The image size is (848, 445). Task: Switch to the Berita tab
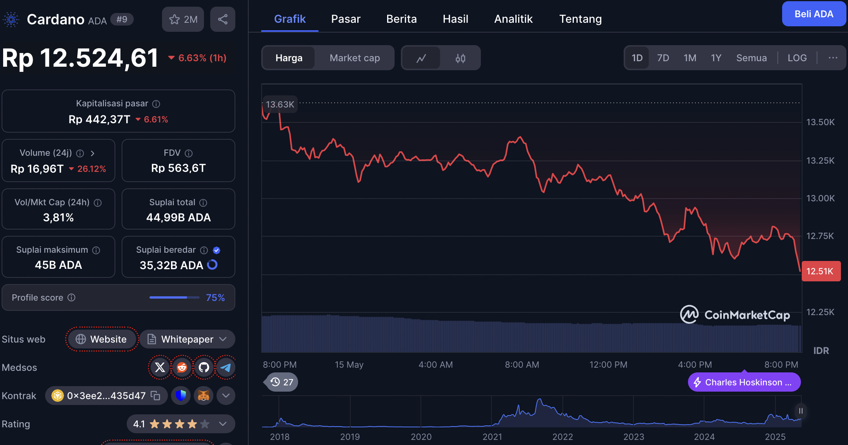pyautogui.click(x=401, y=19)
